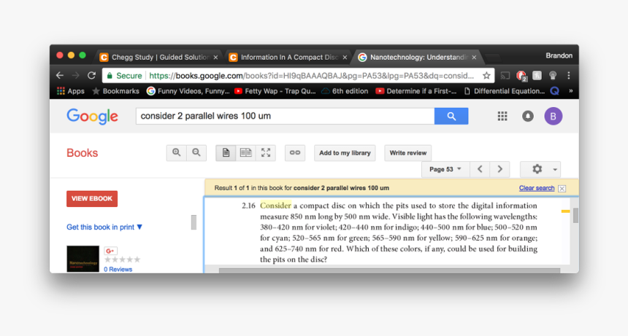Screen dimensions: 628x336
Task: Open the red ad blocker extension
Action: point(521,76)
